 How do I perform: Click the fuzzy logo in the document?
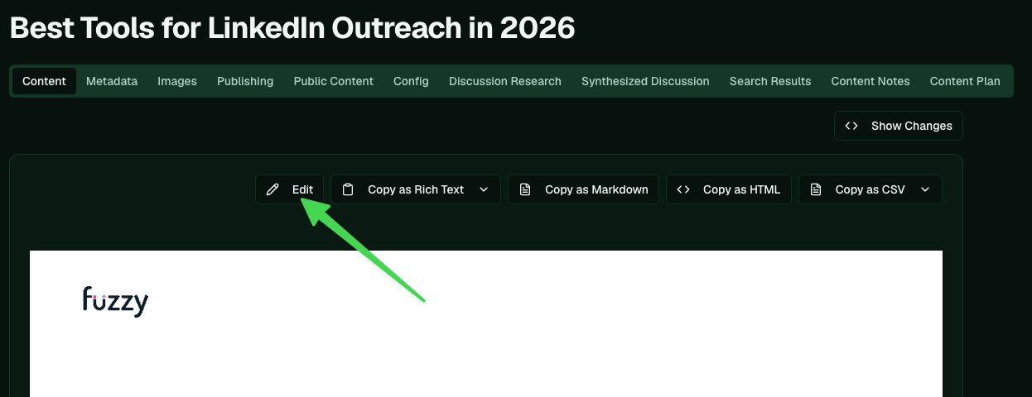[x=115, y=301]
